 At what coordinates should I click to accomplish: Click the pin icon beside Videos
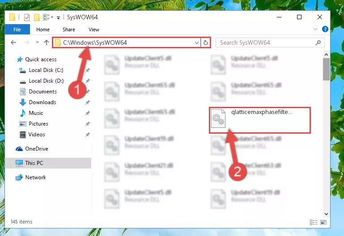[87, 135]
